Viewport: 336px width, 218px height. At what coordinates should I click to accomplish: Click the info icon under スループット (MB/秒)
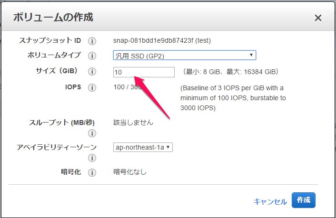click(92, 133)
